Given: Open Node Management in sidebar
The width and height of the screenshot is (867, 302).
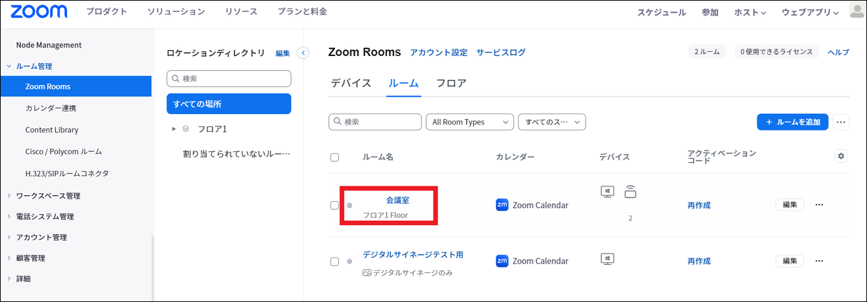Looking at the screenshot, I should point(49,45).
